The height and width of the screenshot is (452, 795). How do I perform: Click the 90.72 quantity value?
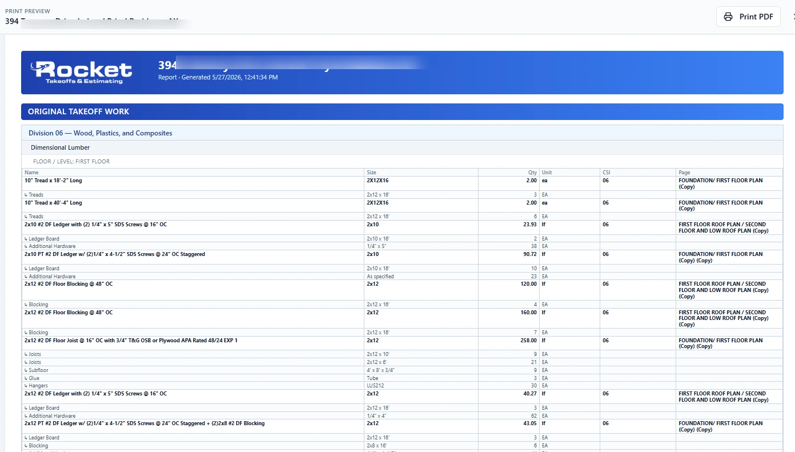pos(530,254)
